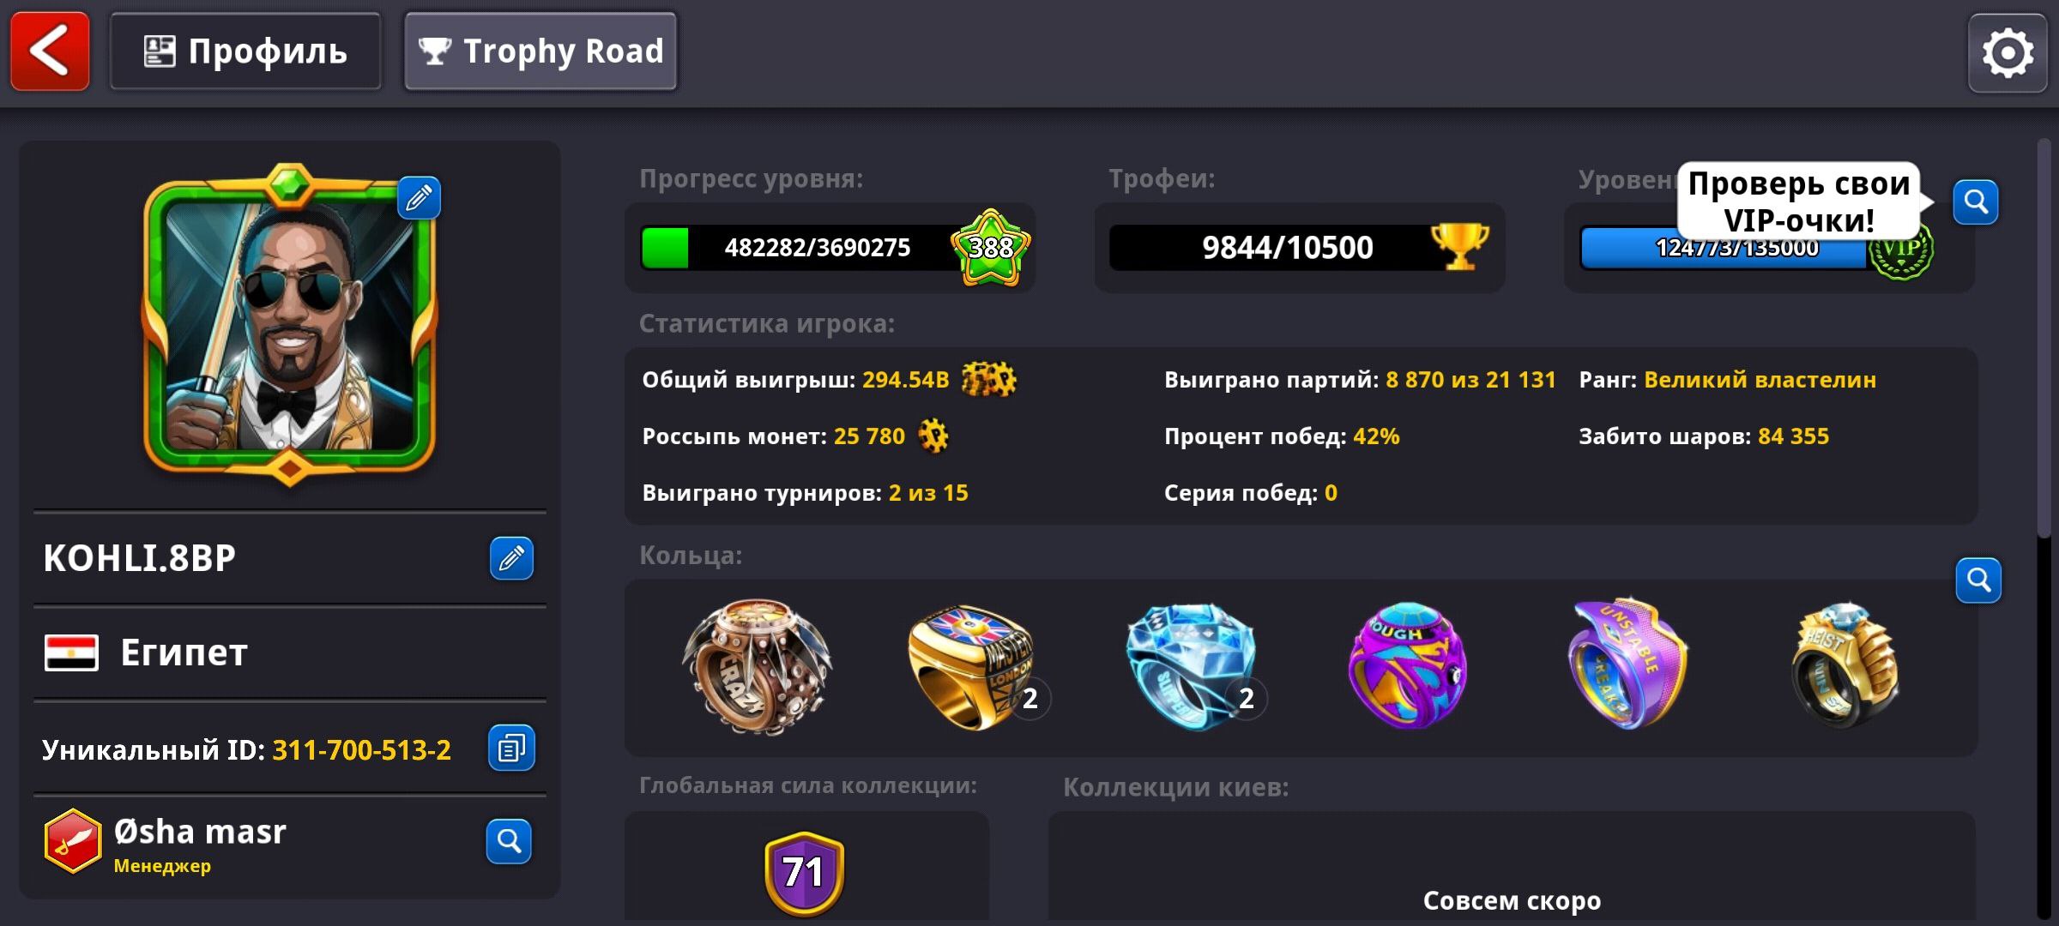Screen dimensions: 2059x926
Task: Select the Unstable Breaker purple ring
Action: coord(1627,664)
